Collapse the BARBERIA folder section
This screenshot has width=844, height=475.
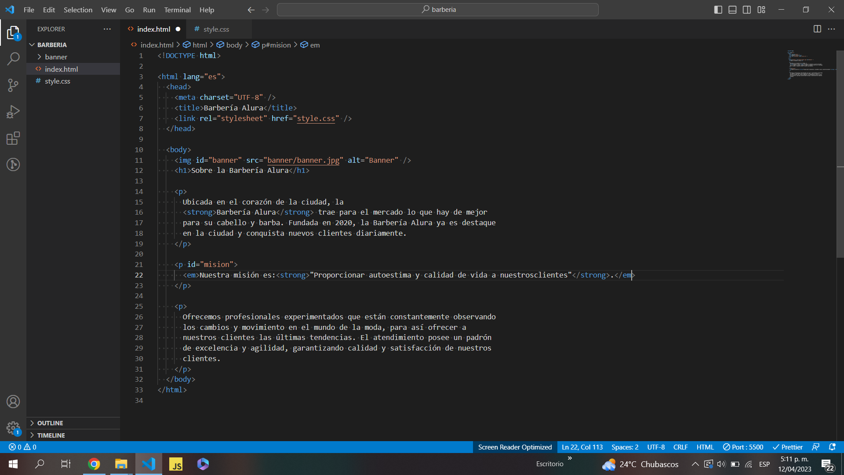coord(73,45)
